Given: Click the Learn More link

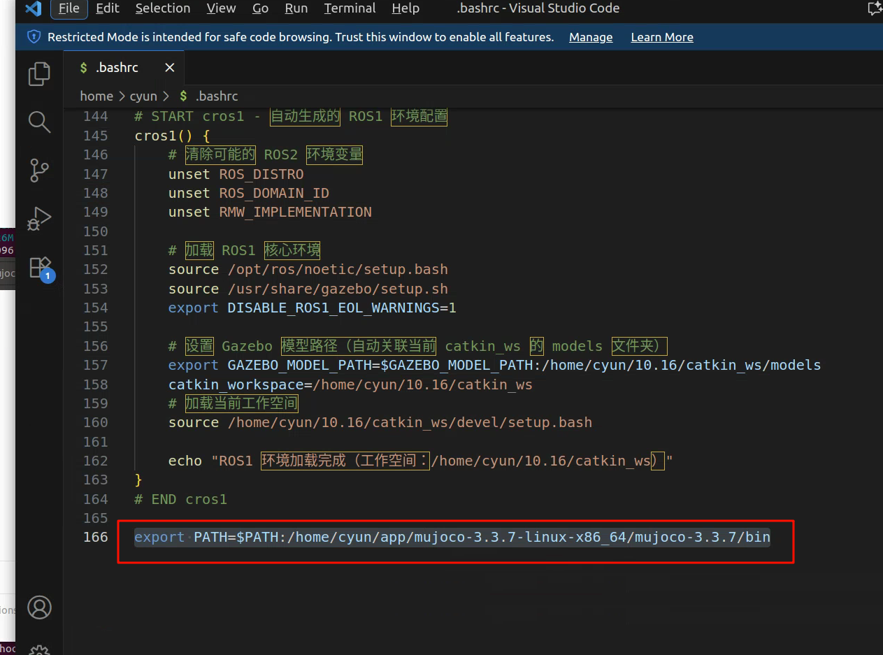Looking at the screenshot, I should click(662, 37).
